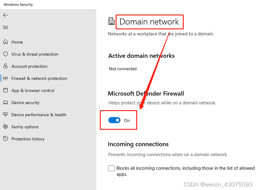Check Blocks all incoming connections checkbox

111,168
